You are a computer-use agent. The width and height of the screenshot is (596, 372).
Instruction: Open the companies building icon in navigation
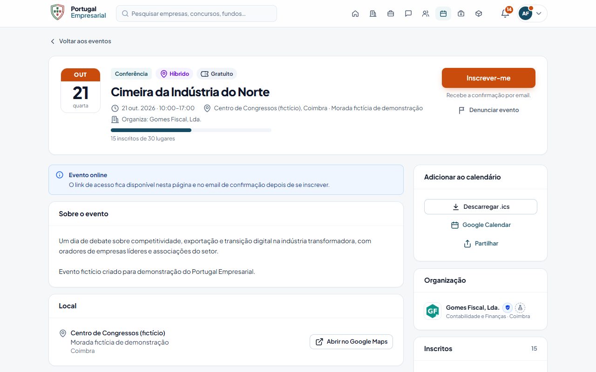click(x=373, y=13)
